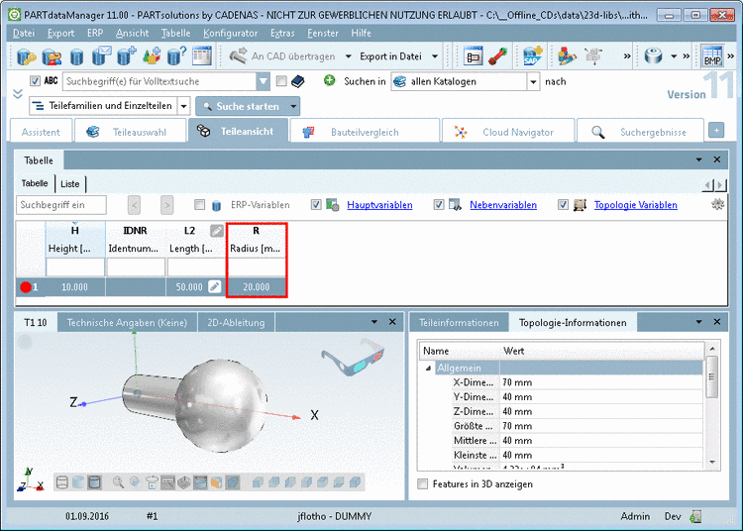Viewport: 743px width, 531px height.
Task: Open the full-text search field dropdown arrow
Action: (263, 81)
